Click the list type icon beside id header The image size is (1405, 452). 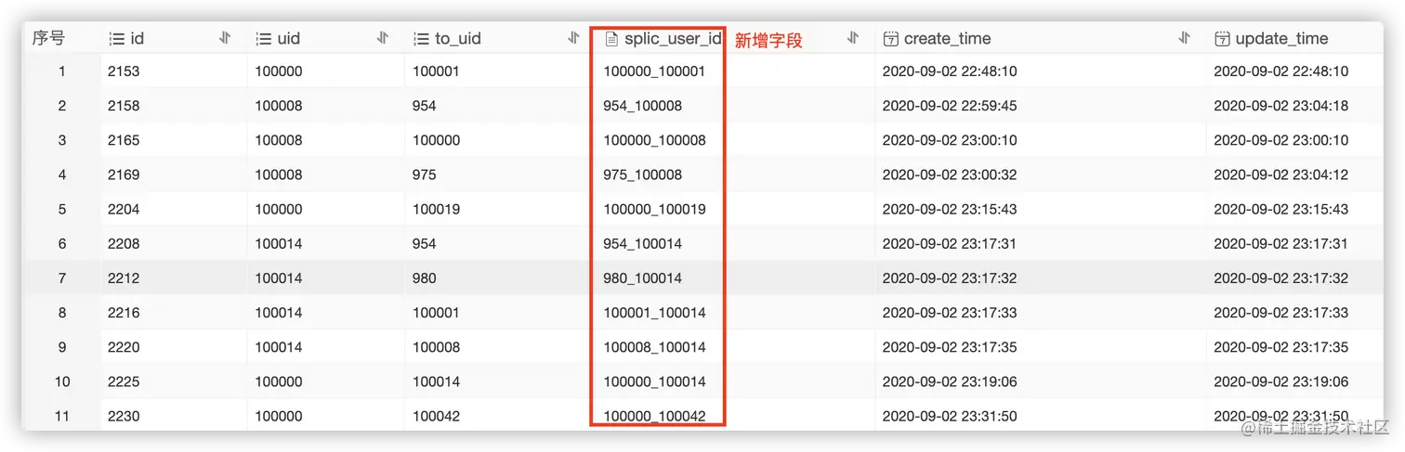click(x=117, y=39)
